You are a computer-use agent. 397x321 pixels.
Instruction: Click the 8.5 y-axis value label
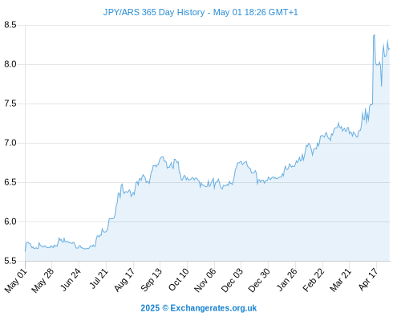[10, 25]
